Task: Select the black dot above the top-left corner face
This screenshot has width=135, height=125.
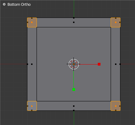Action: click(32, 18)
